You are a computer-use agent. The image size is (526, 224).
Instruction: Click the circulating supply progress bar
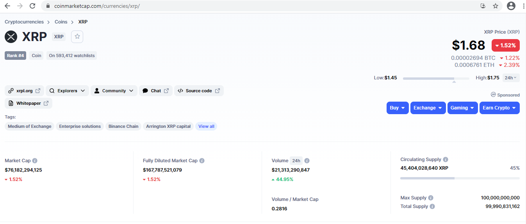[x=460, y=178]
